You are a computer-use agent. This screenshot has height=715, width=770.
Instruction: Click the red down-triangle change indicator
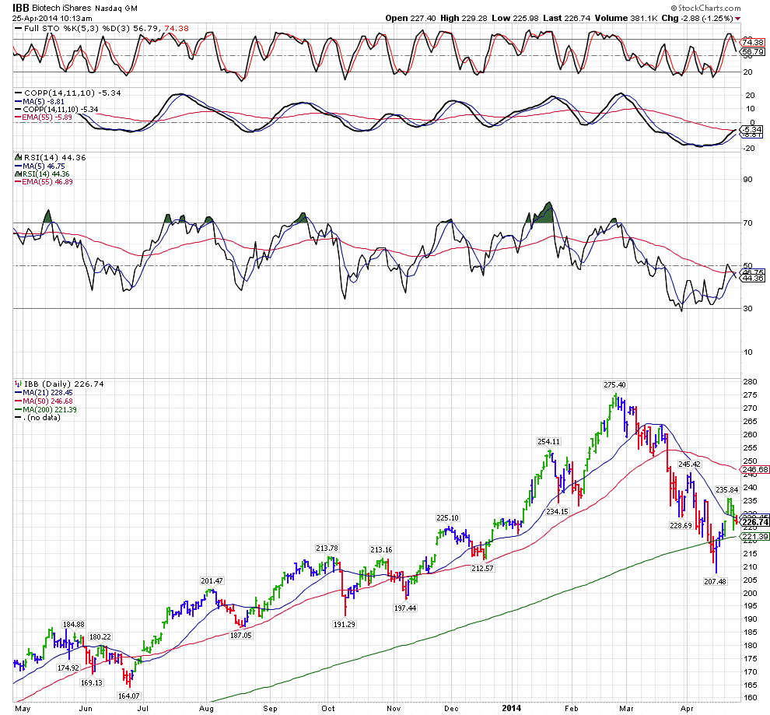tap(739, 19)
